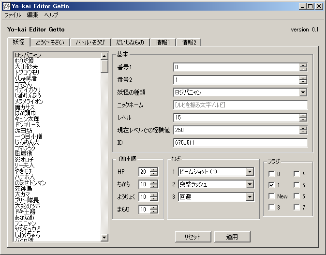Toggle flag checkbox 7

point(296,207)
